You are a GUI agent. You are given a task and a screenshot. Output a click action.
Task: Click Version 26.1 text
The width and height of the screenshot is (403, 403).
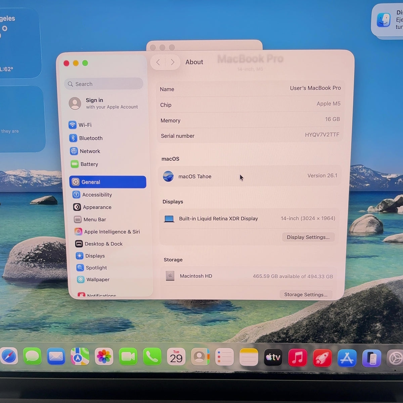pyautogui.click(x=322, y=176)
